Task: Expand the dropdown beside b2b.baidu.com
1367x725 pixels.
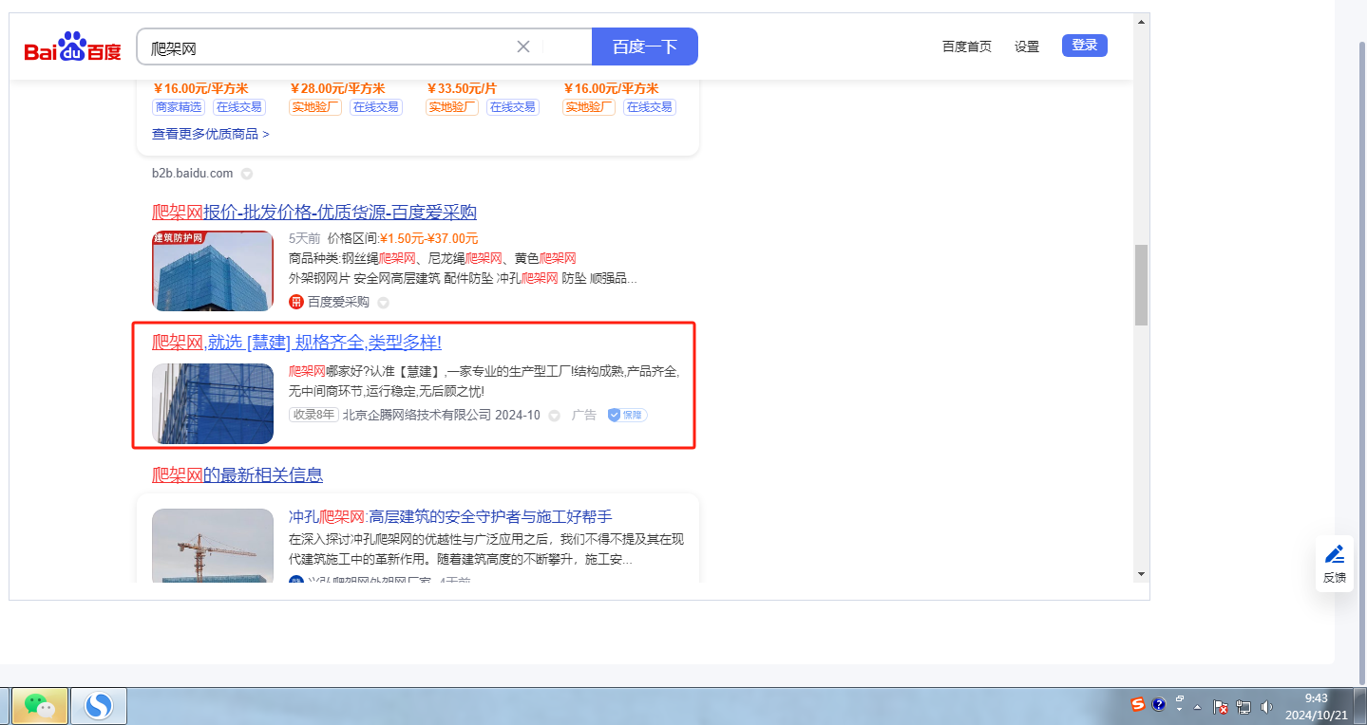Action: pyautogui.click(x=247, y=174)
